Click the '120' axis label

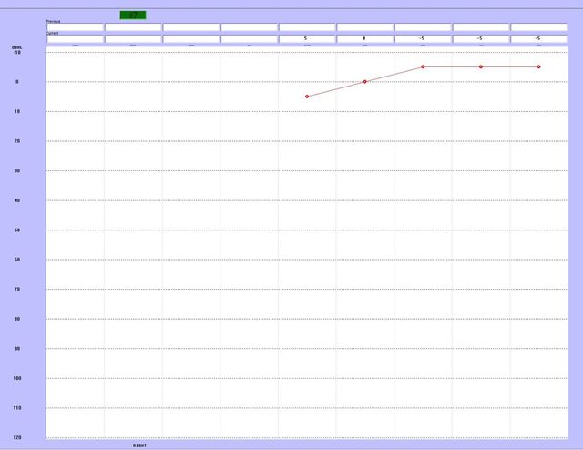click(17, 437)
